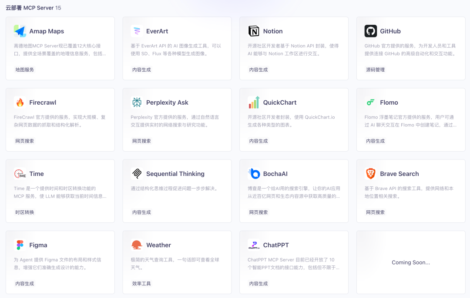Click the Time clock icon
This screenshot has width=470, height=298.
click(x=20, y=174)
